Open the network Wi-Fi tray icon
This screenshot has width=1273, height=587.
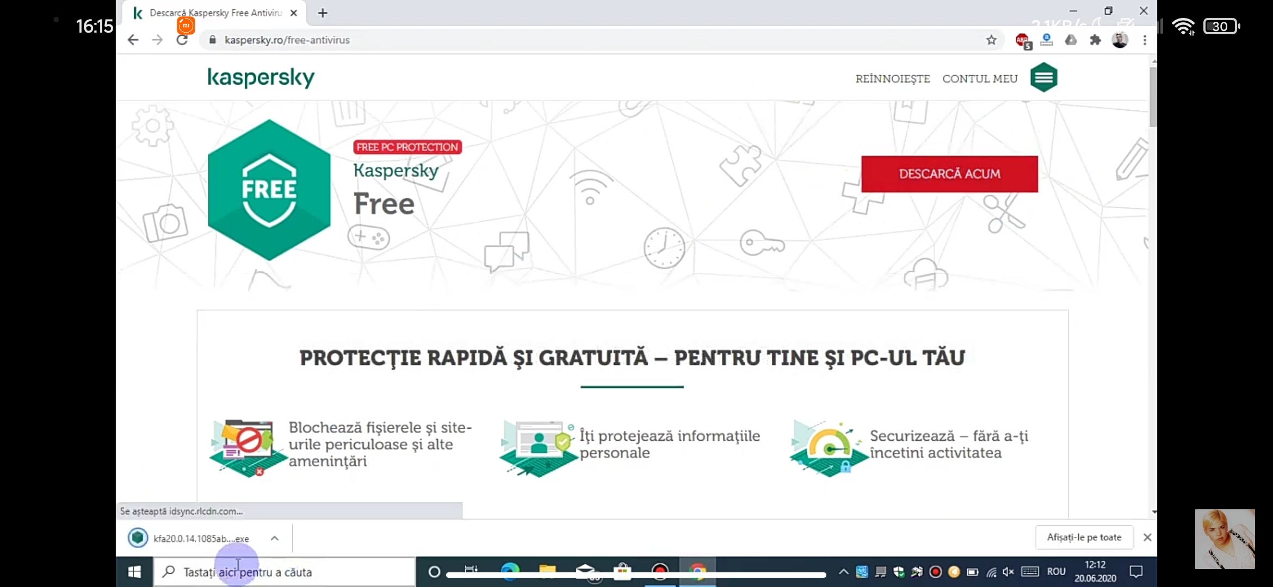pyautogui.click(x=991, y=572)
